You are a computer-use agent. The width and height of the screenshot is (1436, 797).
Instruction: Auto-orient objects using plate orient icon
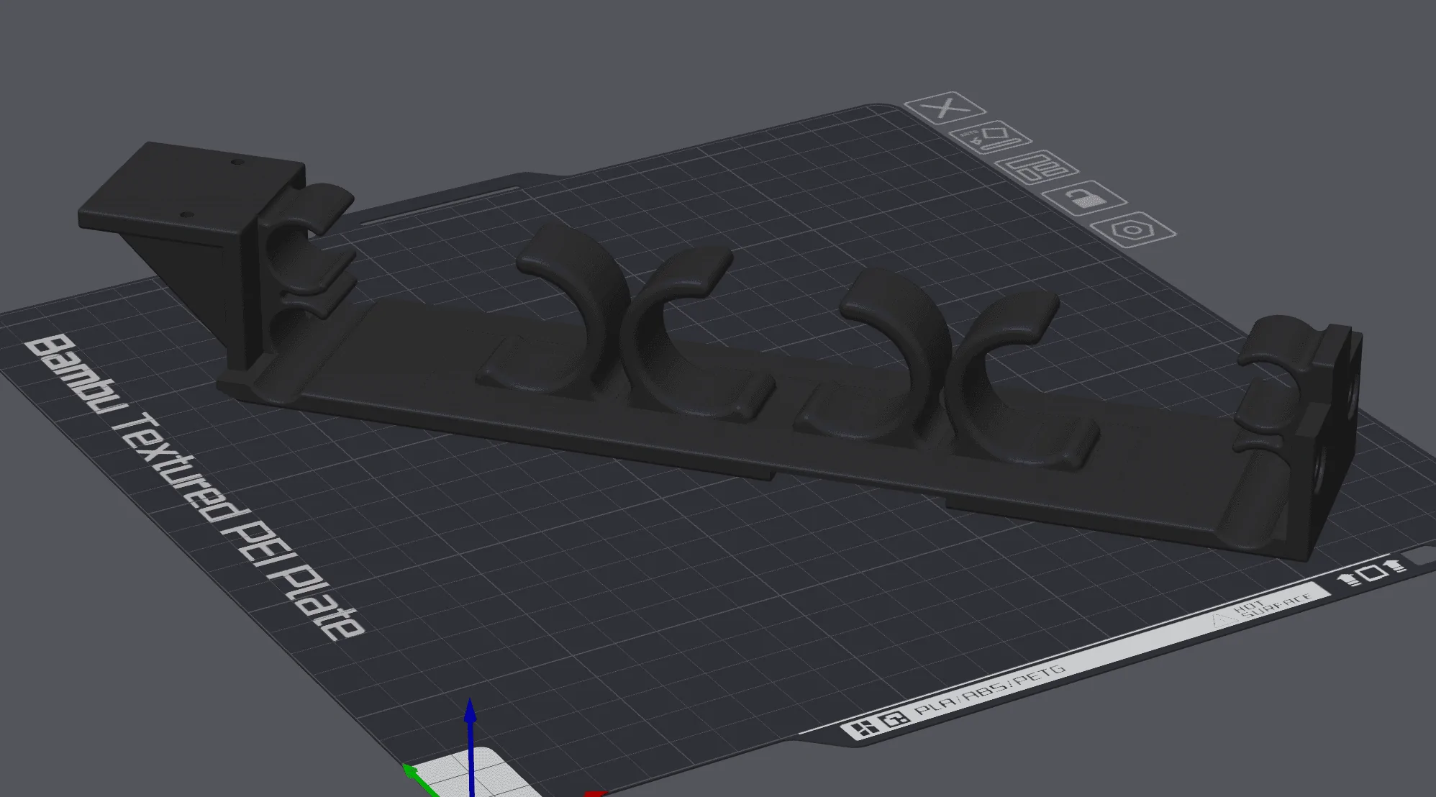click(991, 137)
